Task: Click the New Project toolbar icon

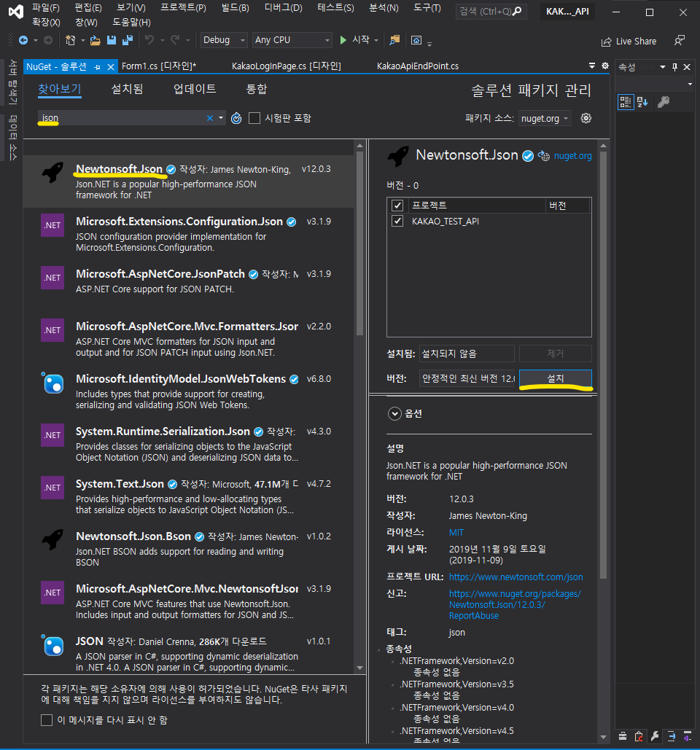Action: [x=70, y=41]
